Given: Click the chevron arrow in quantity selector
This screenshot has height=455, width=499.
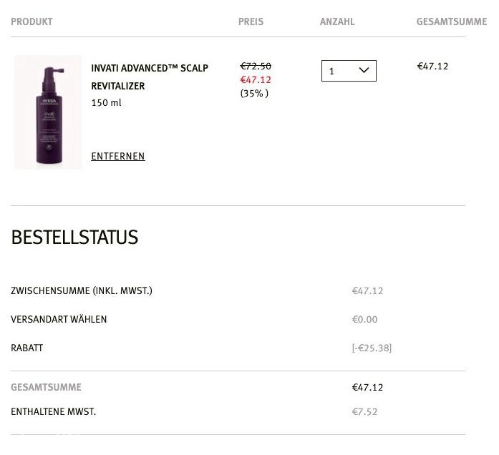Looking at the screenshot, I should click(364, 70).
